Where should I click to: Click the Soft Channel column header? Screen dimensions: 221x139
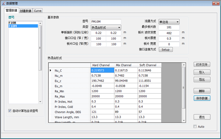[150, 65]
